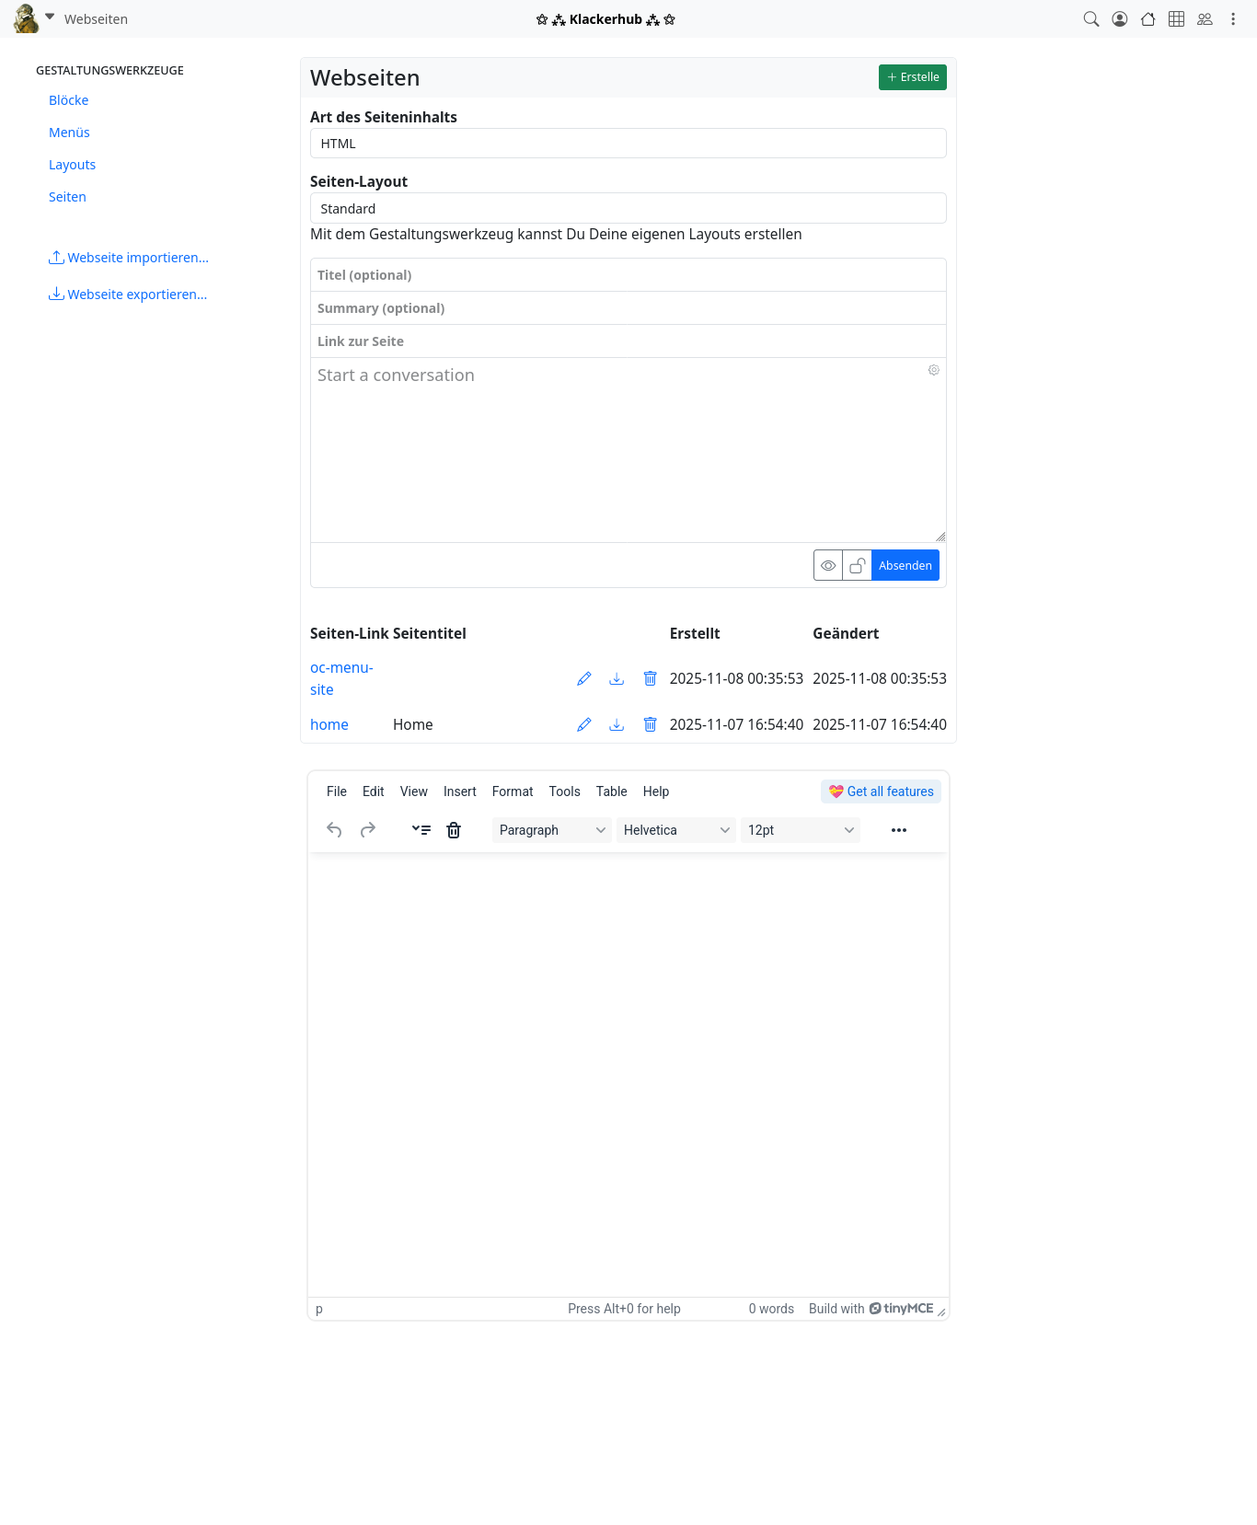Click into the Start a conversation textarea

tap(628, 450)
